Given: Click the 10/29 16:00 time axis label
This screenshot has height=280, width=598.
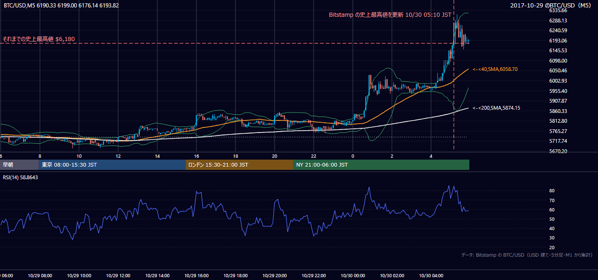Looking at the screenshot, I should point(197,276).
